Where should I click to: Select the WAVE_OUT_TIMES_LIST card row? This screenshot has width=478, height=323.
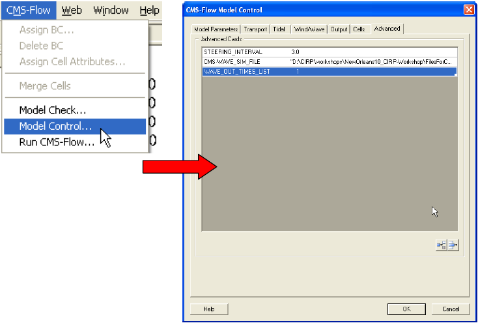pos(330,72)
